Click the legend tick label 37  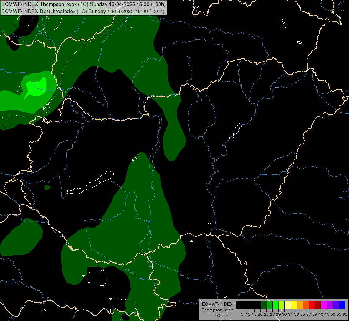click(309, 314)
